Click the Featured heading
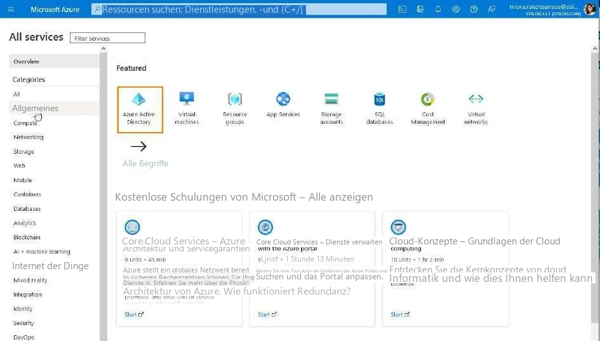The image size is (600, 341). pos(131,68)
